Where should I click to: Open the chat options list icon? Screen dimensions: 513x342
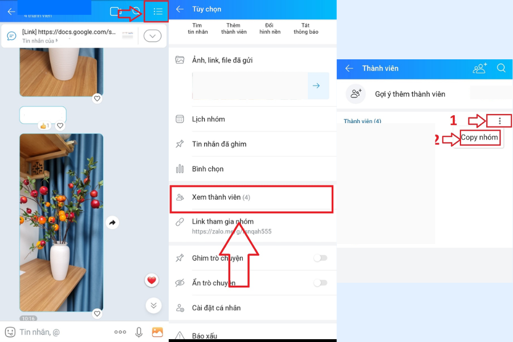pos(158,11)
